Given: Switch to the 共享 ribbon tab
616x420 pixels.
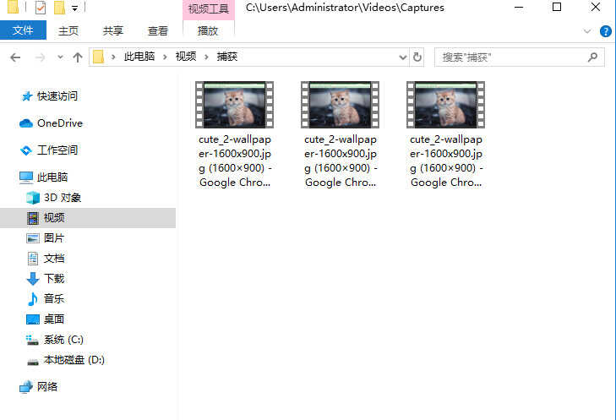Looking at the screenshot, I should pyautogui.click(x=113, y=30).
